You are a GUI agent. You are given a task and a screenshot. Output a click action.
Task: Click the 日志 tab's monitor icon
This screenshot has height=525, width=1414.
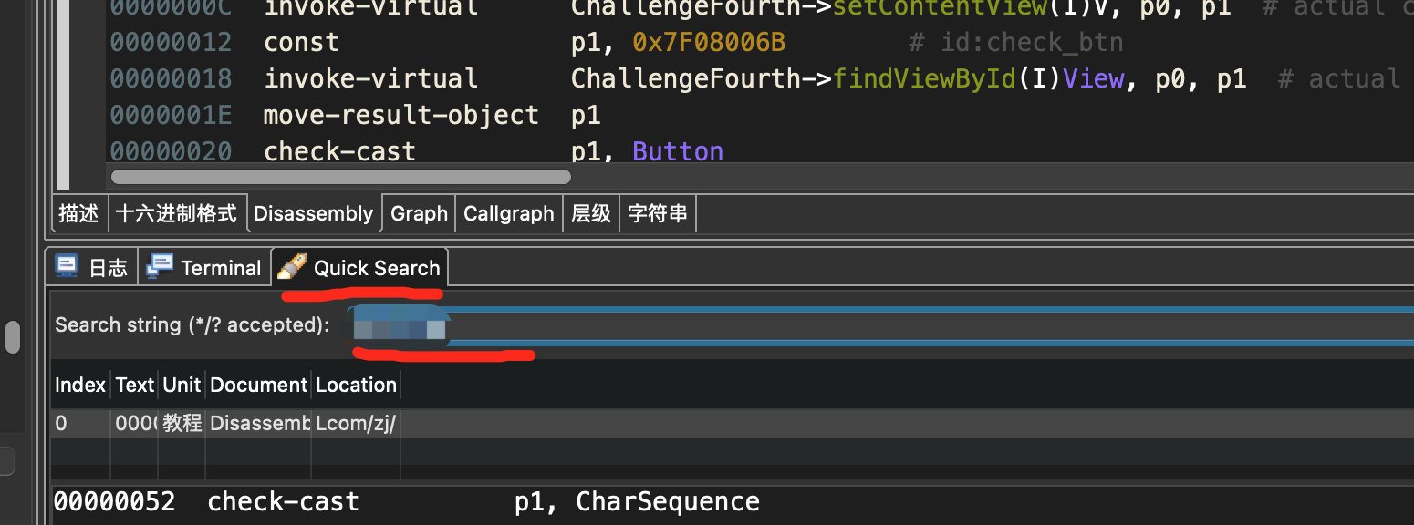pos(67,266)
